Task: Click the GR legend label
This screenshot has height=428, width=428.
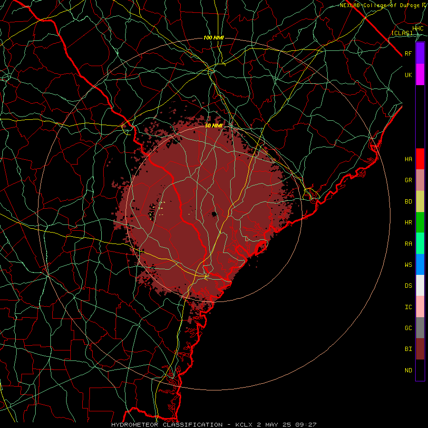Action: [408, 180]
